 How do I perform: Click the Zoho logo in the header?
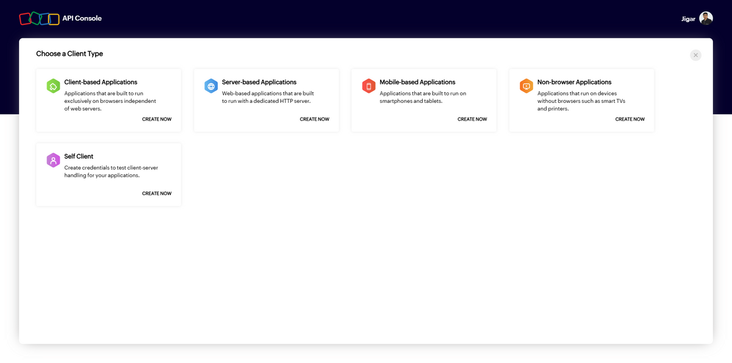(x=39, y=19)
